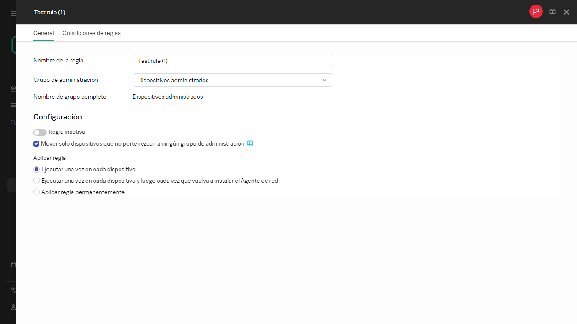Uncheck Mover solo dispositivos checkbox
The width and height of the screenshot is (577, 324).
click(x=36, y=144)
